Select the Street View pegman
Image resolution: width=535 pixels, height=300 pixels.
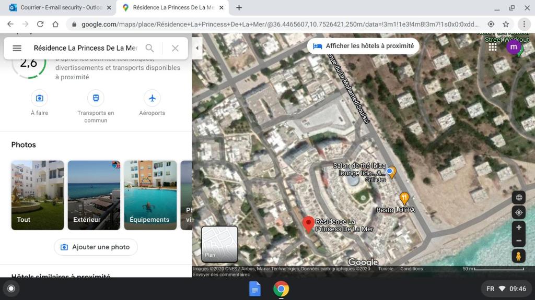tap(519, 256)
